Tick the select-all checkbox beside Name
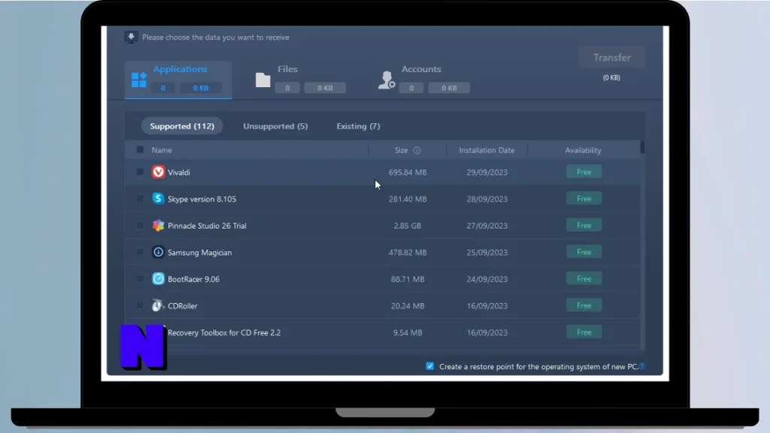Screen dimensions: 770x433 coord(140,150)
